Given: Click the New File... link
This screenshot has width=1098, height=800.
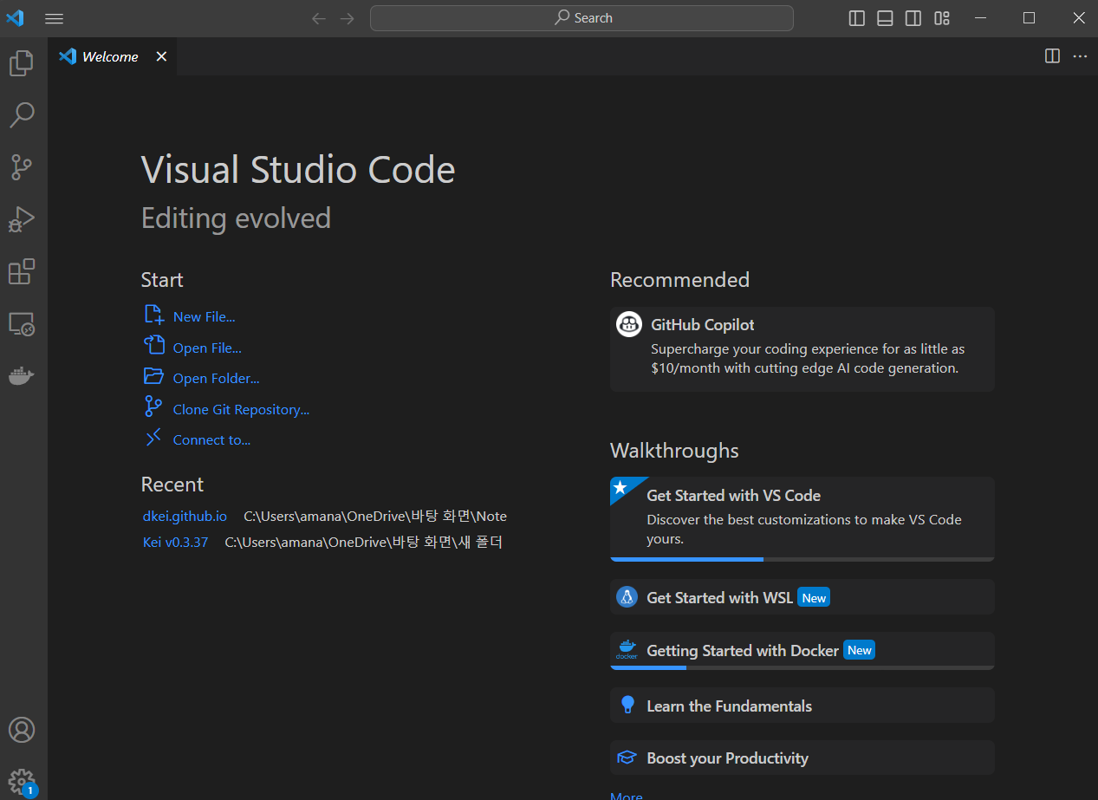Looking at the screenshot, I should (x=204, y=317).
